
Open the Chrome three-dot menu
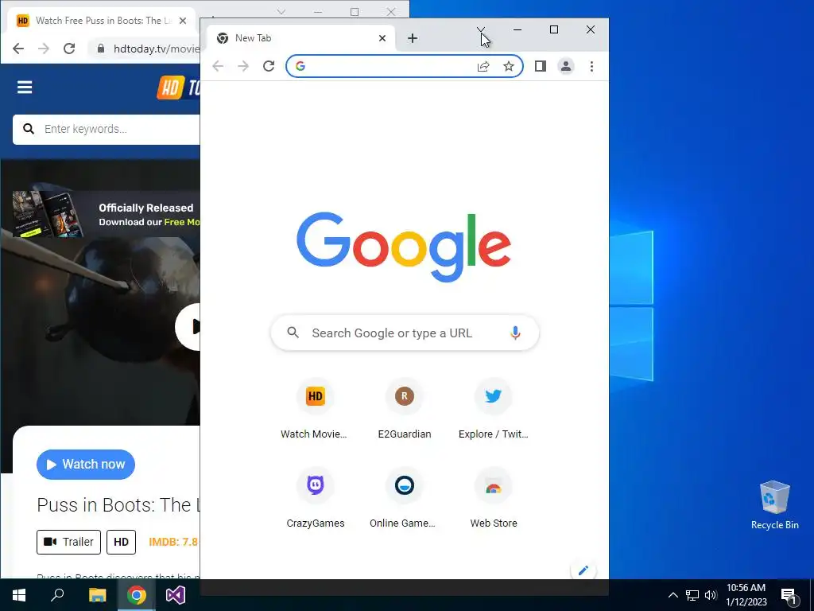coord(591,66)
